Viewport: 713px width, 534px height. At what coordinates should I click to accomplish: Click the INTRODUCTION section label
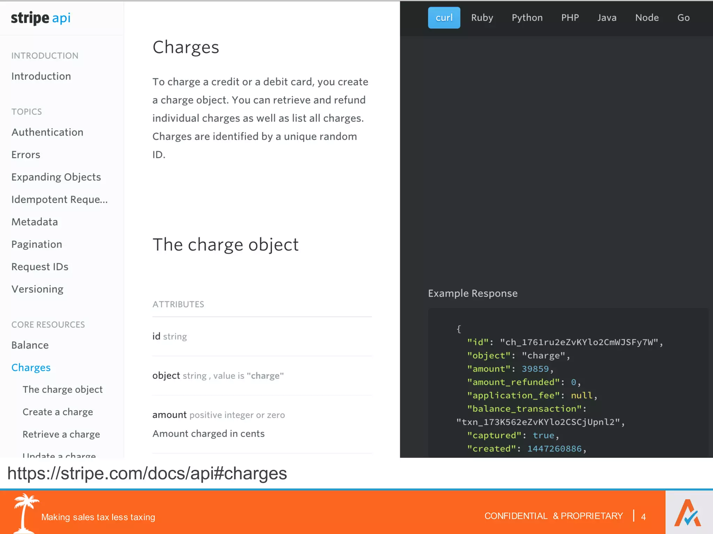45,56
